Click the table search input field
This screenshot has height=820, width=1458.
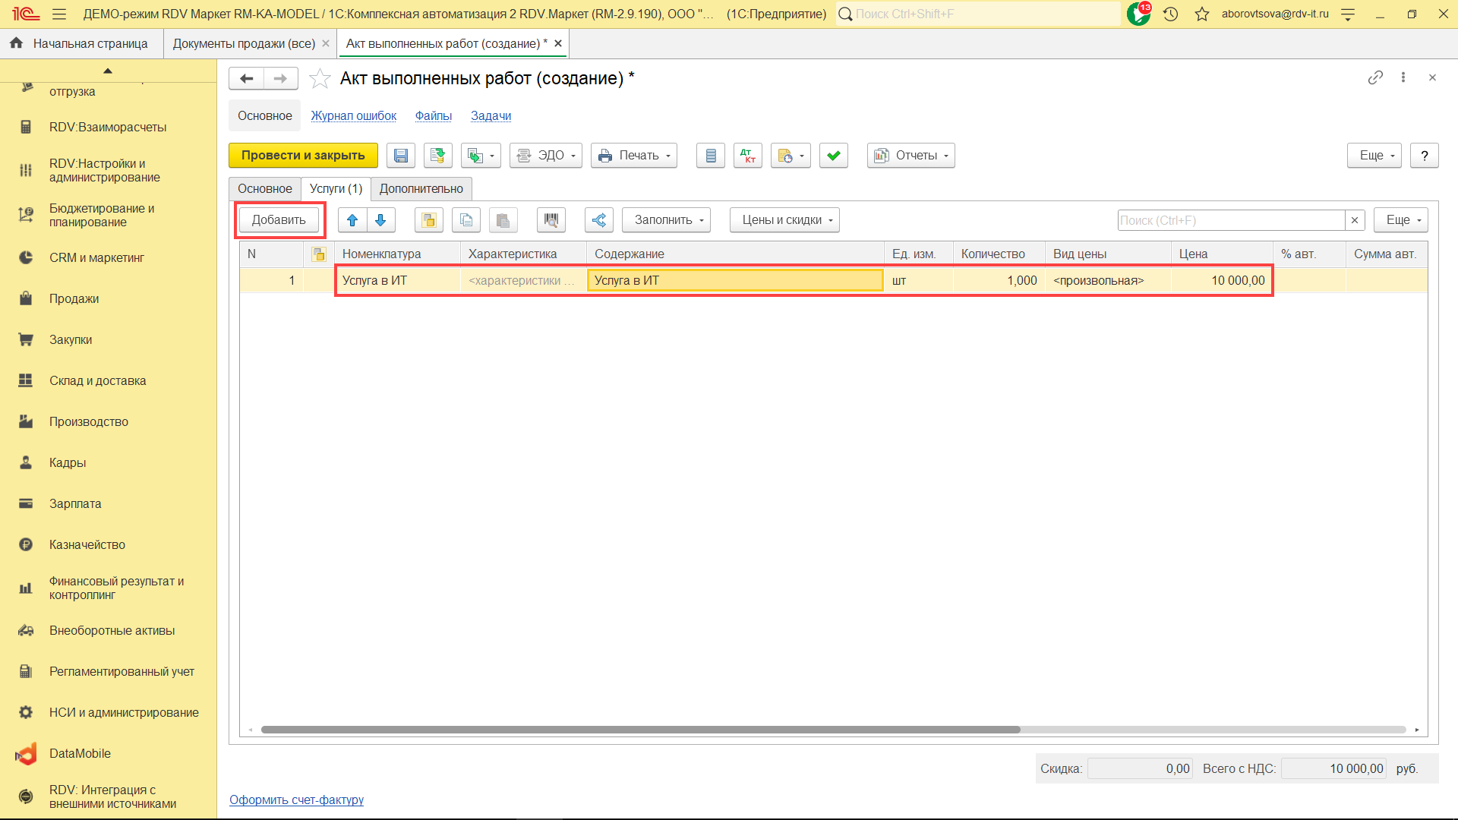pyautogui.click(x=1230, y=220)
